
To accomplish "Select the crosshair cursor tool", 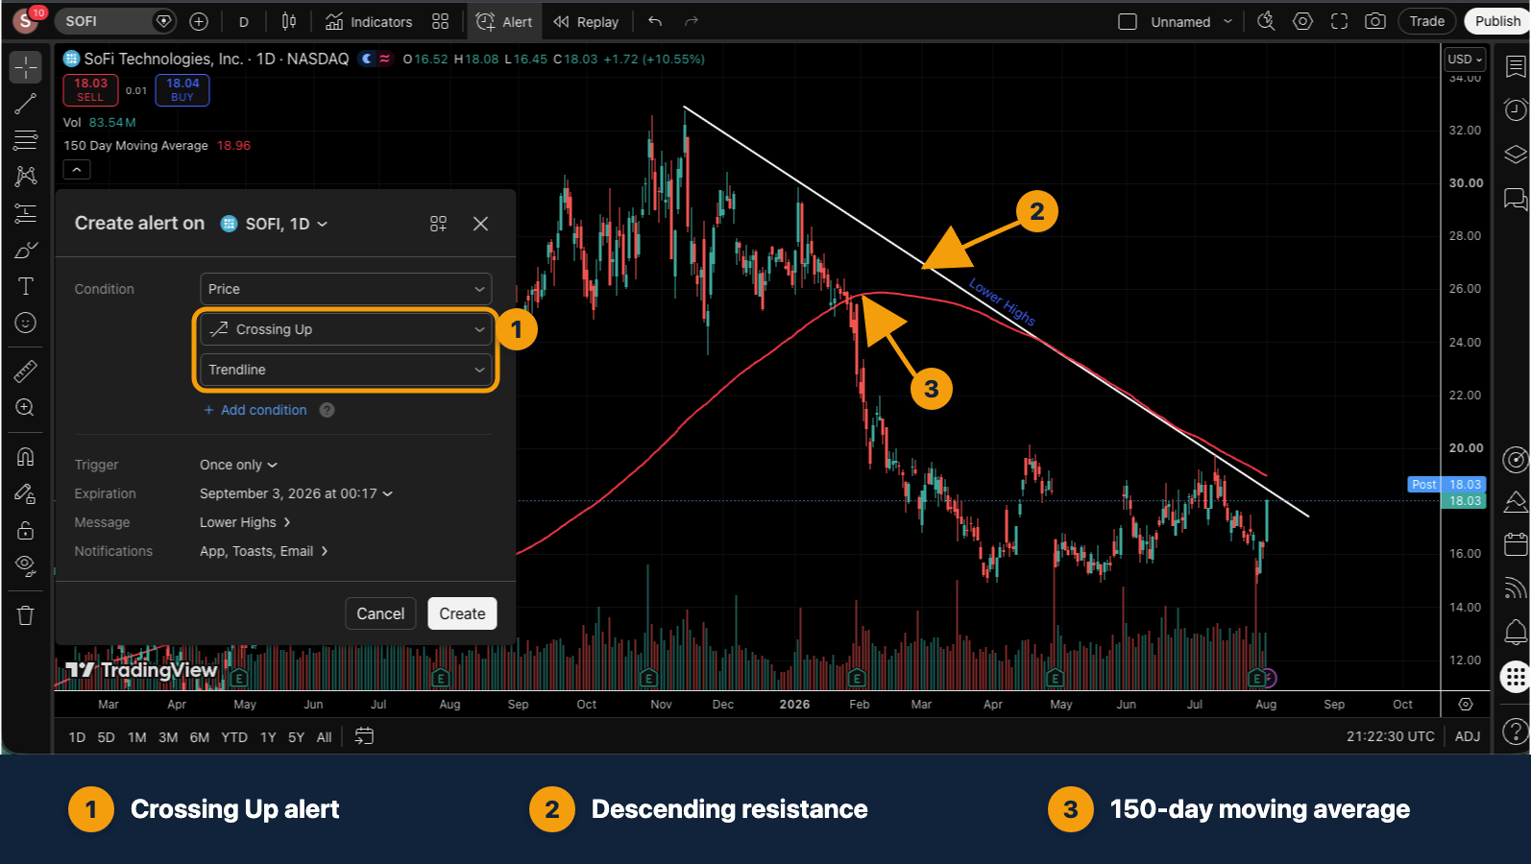I will tap(25, 67).
